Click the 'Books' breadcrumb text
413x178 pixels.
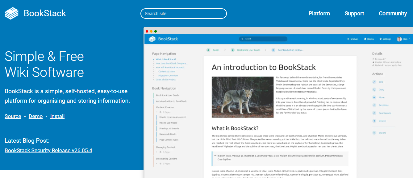tap(216, 50)
